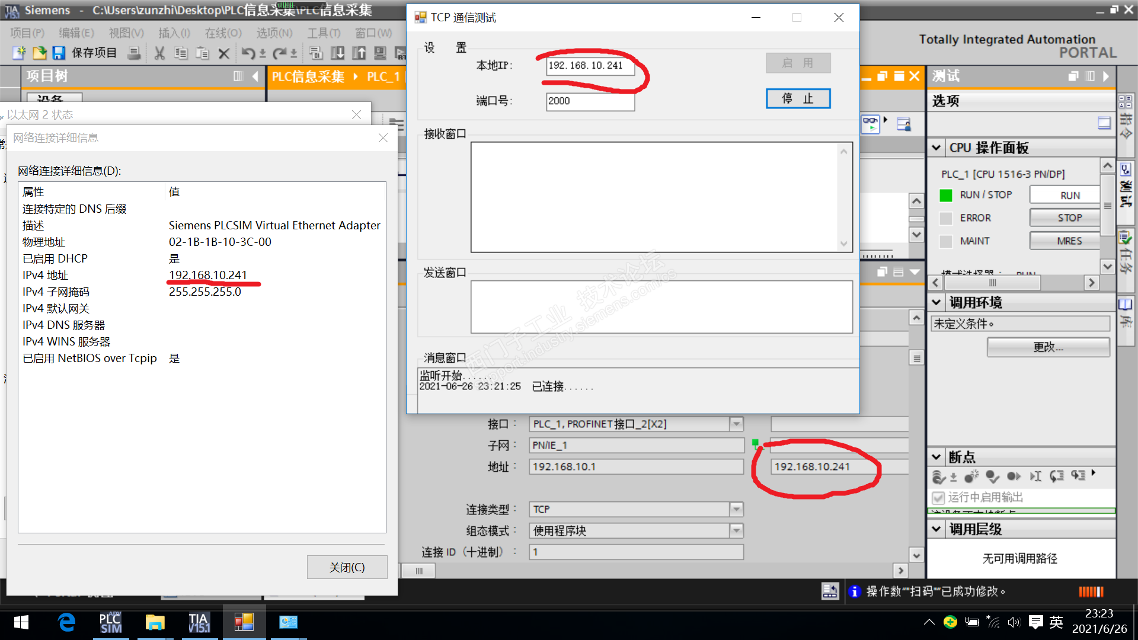Click the Download to device icon

[338, 53]
